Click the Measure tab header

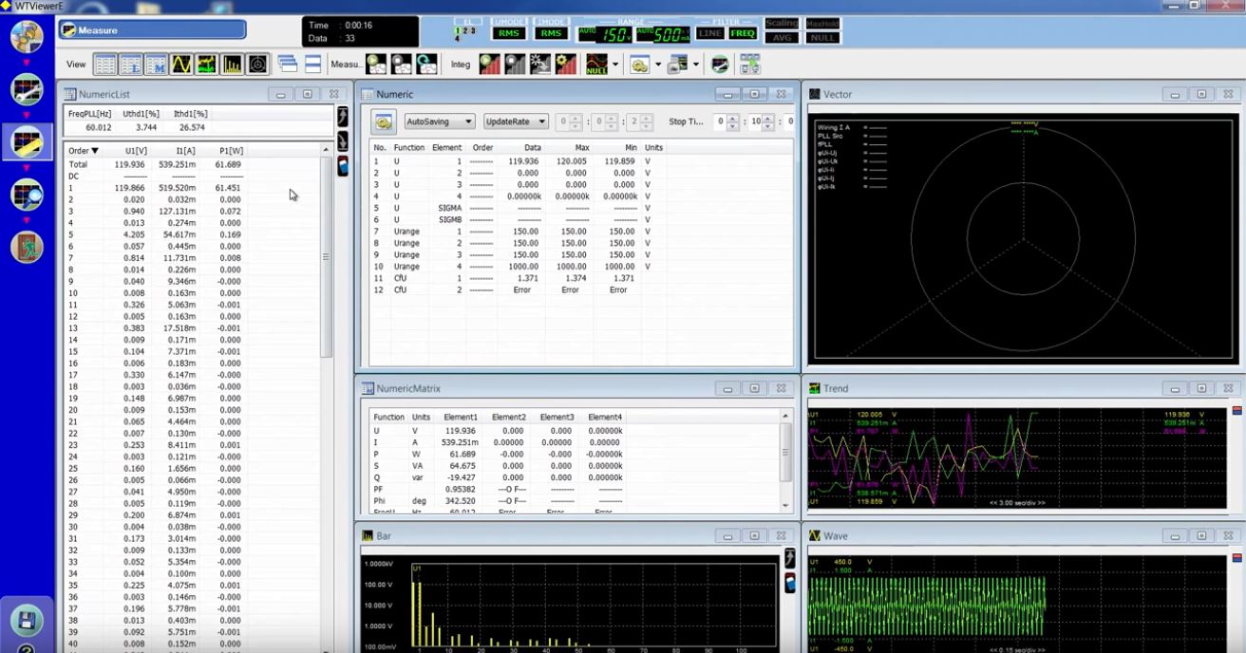click(152, 30)
